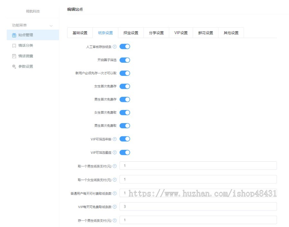
Task: Click help icon next to 取一个男生纸条支付(元)
Action: pos(115,166)
